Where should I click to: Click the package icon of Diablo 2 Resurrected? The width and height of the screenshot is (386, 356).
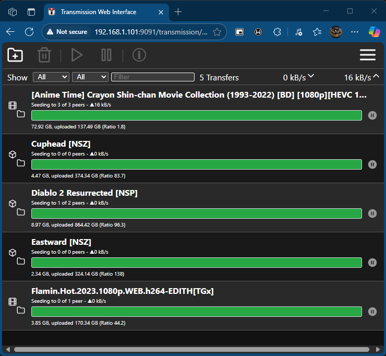(13, 204)
